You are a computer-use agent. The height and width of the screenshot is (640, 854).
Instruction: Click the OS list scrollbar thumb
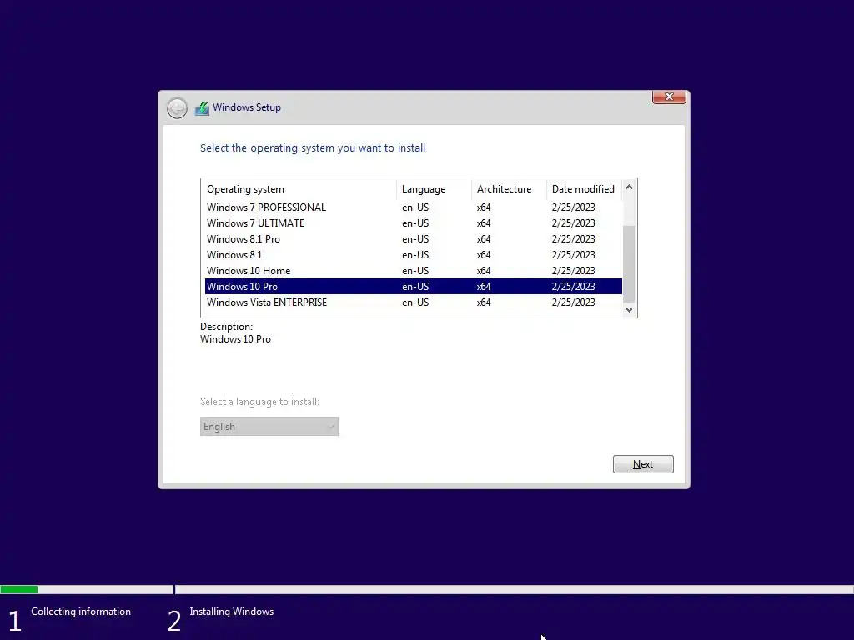[x=629, y=263]
